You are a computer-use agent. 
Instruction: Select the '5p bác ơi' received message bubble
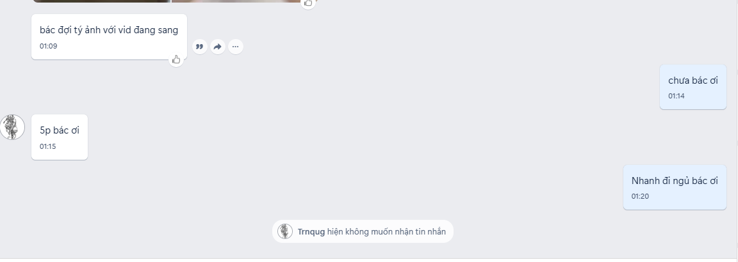[60, 137]
